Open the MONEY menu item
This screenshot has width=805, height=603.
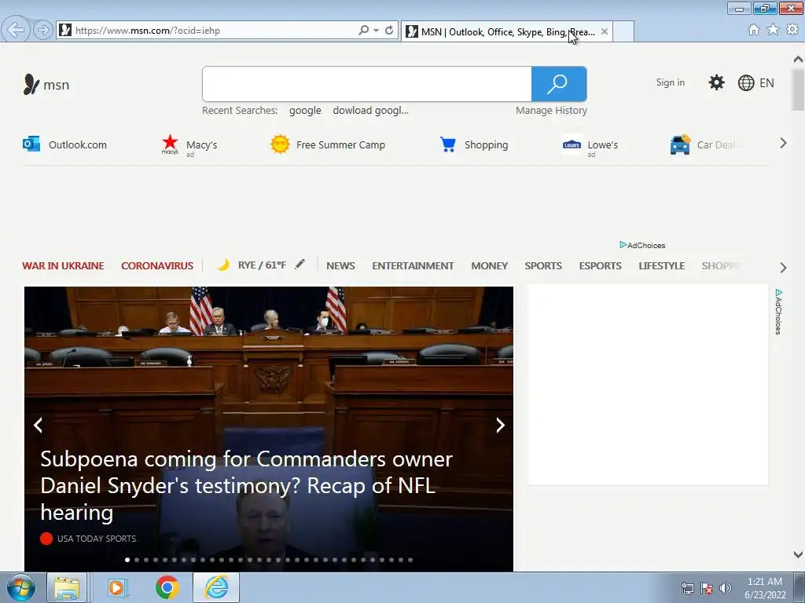489,265
